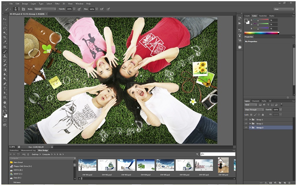Click the Computer breadcrumb in Mini Bridge path
297x186 pixels.
tap(46, 154)
